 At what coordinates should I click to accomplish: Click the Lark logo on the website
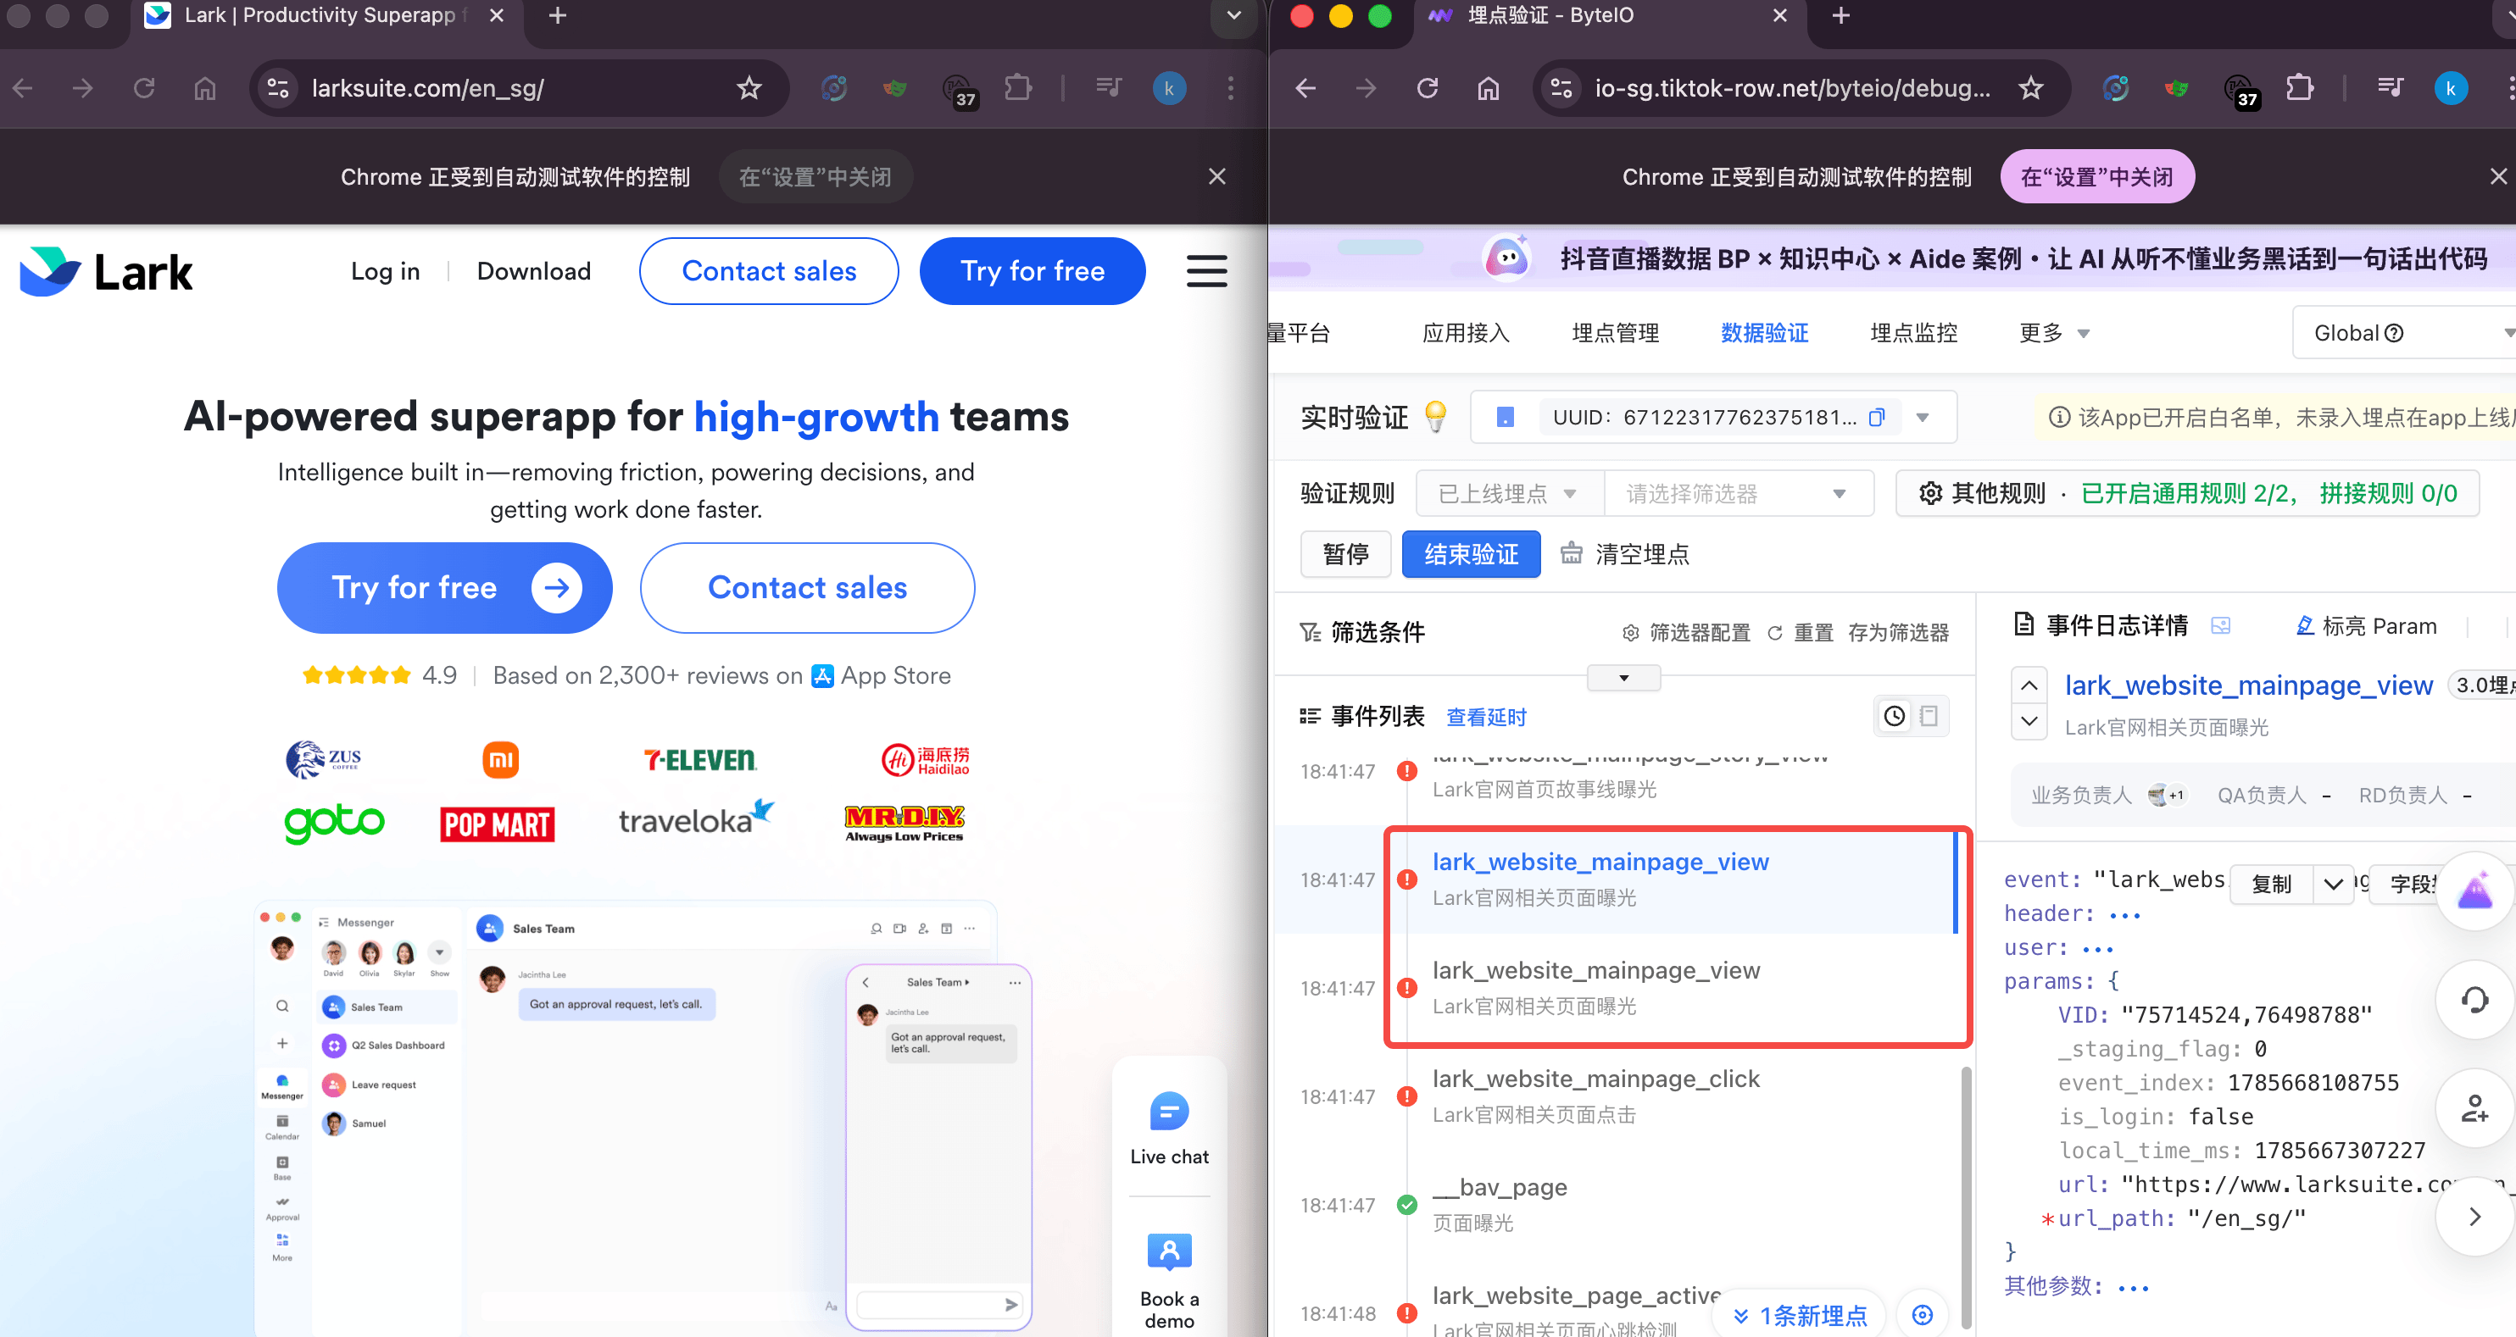point(107,271)
